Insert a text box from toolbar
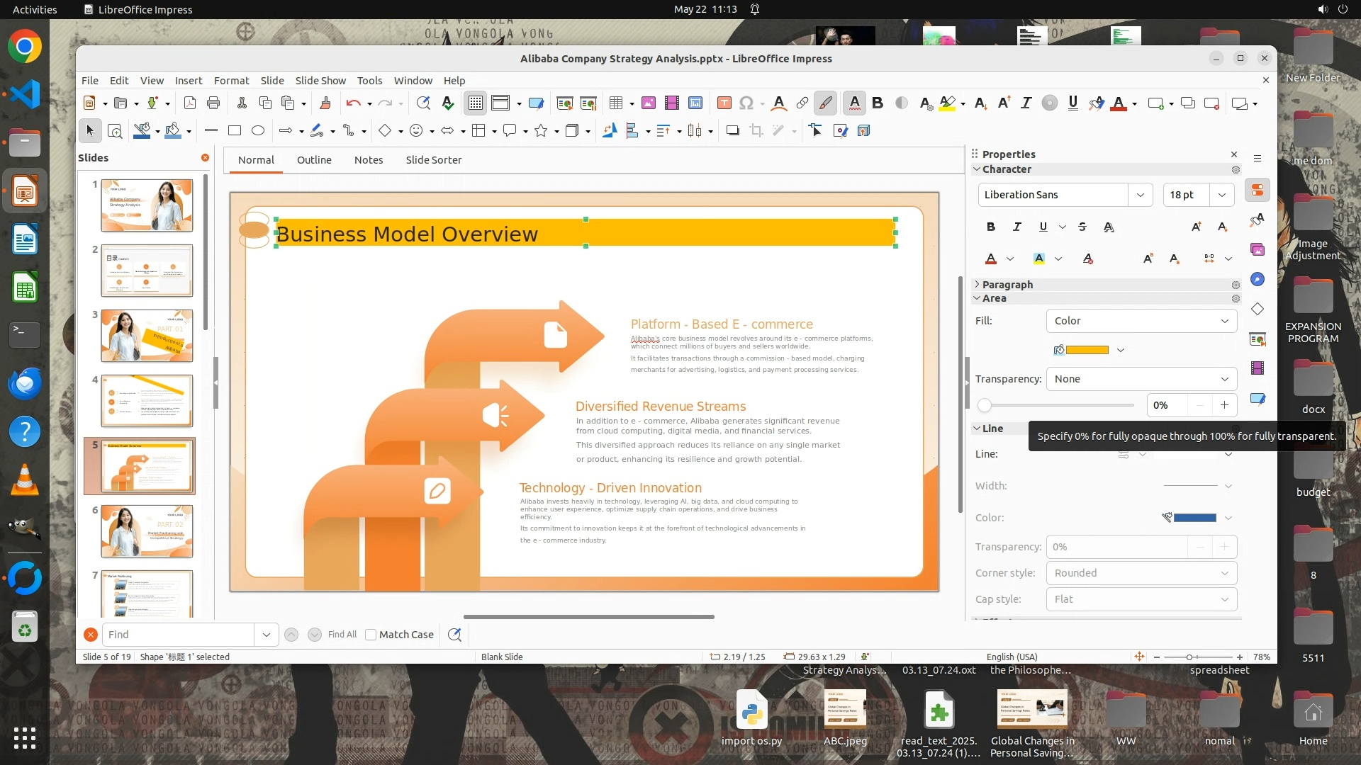This screenshot has width=1361, height=765. [x=724, y=103]
